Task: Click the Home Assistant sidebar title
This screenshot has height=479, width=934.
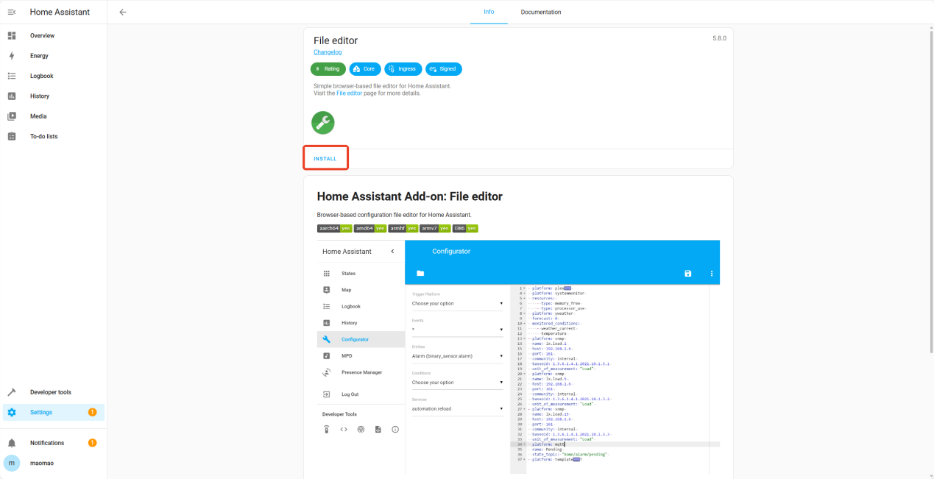Action: pos(60,12)
